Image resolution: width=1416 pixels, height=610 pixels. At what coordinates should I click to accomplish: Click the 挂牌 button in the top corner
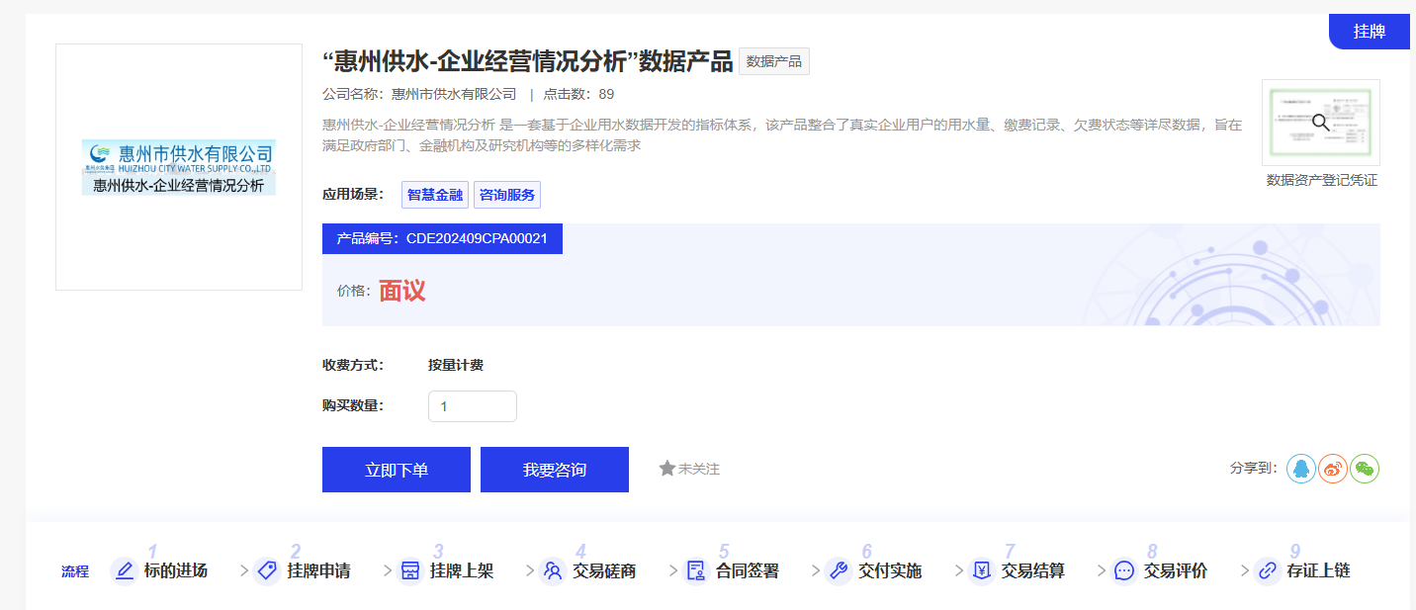pyautogui.click(x=1369, y=31)
